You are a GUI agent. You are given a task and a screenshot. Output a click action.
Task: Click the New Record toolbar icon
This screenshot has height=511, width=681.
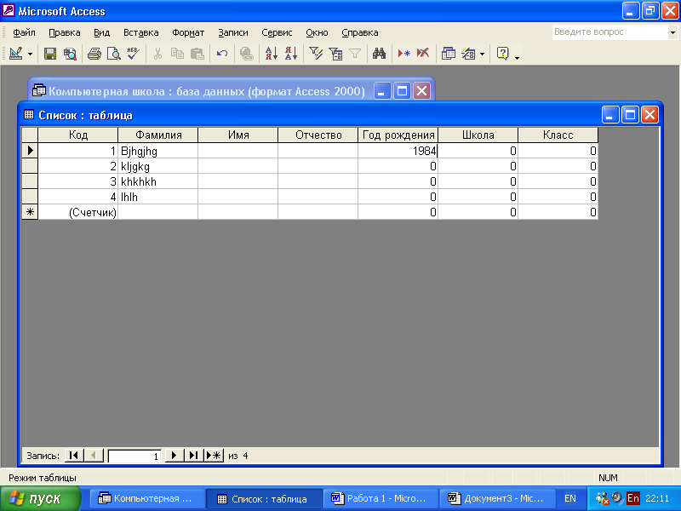tap(403, 54)
